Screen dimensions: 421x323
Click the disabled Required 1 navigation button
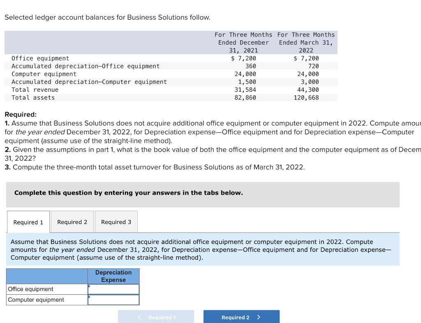coord(156,317)
